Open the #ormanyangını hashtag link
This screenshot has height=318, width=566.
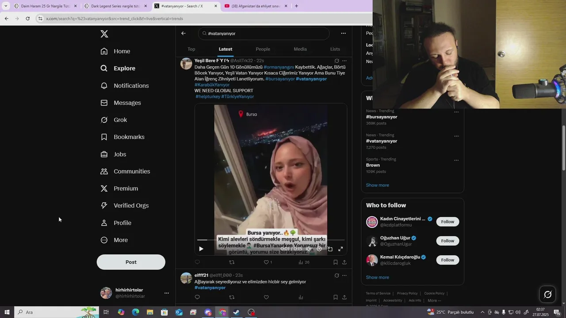coord(279,67)
